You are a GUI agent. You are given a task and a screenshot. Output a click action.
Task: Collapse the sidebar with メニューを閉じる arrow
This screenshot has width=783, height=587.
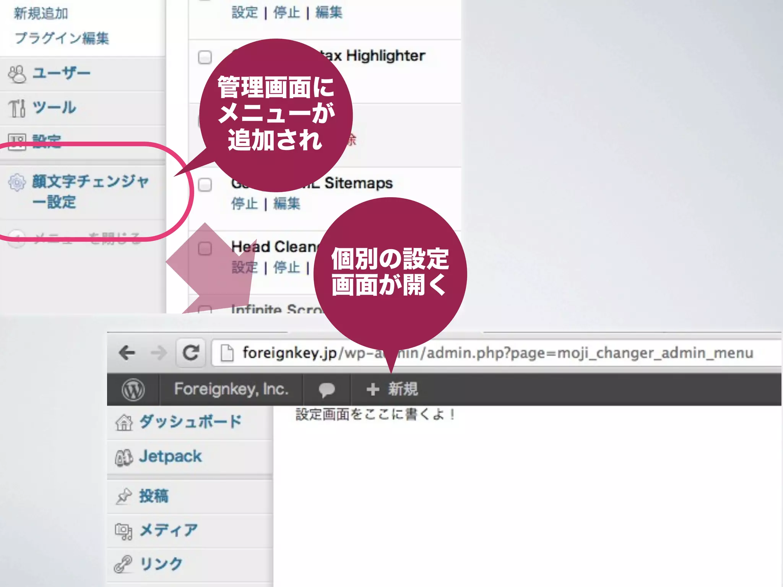[17, 238]
